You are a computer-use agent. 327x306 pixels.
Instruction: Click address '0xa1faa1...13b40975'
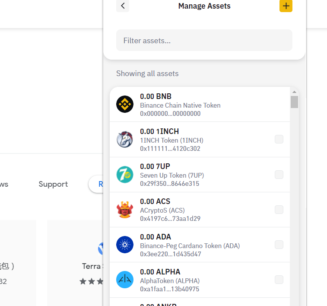point(170,289)
